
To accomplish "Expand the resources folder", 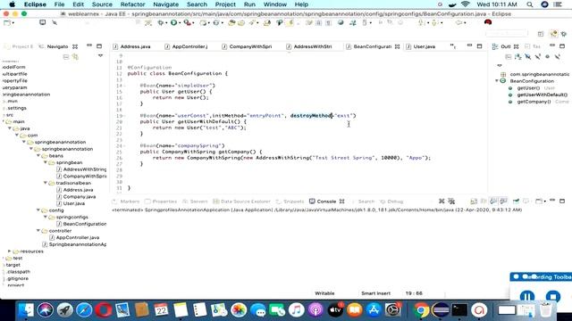I will pos(10,251).
